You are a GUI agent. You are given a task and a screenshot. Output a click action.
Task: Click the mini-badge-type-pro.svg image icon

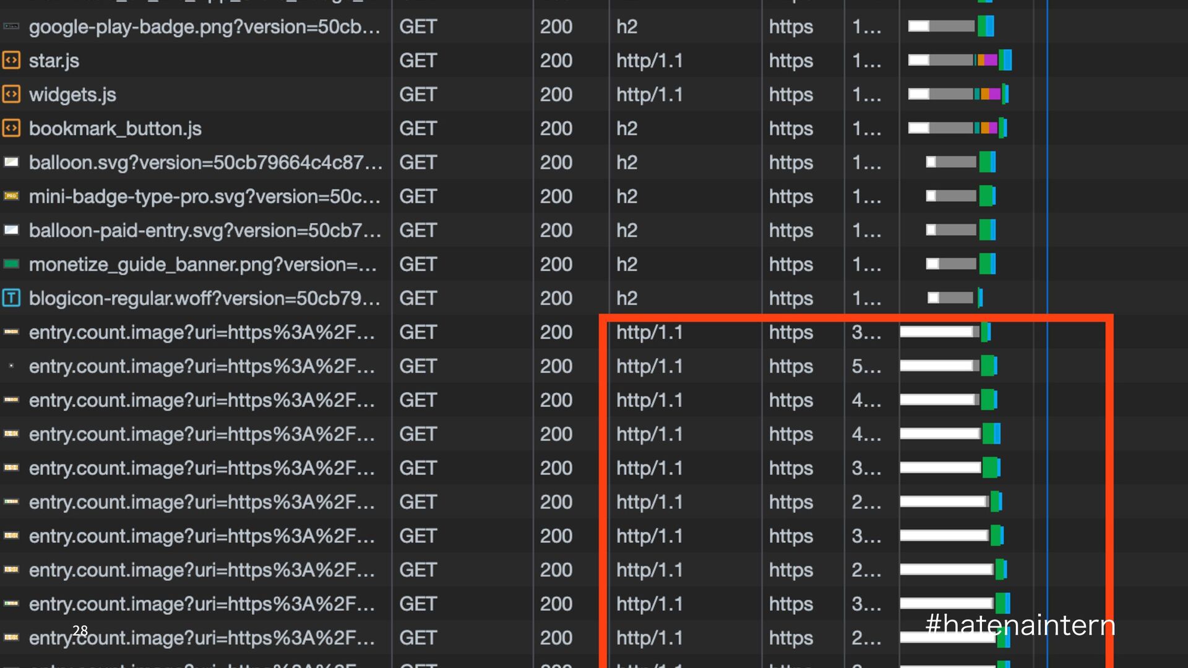[11, 196]
